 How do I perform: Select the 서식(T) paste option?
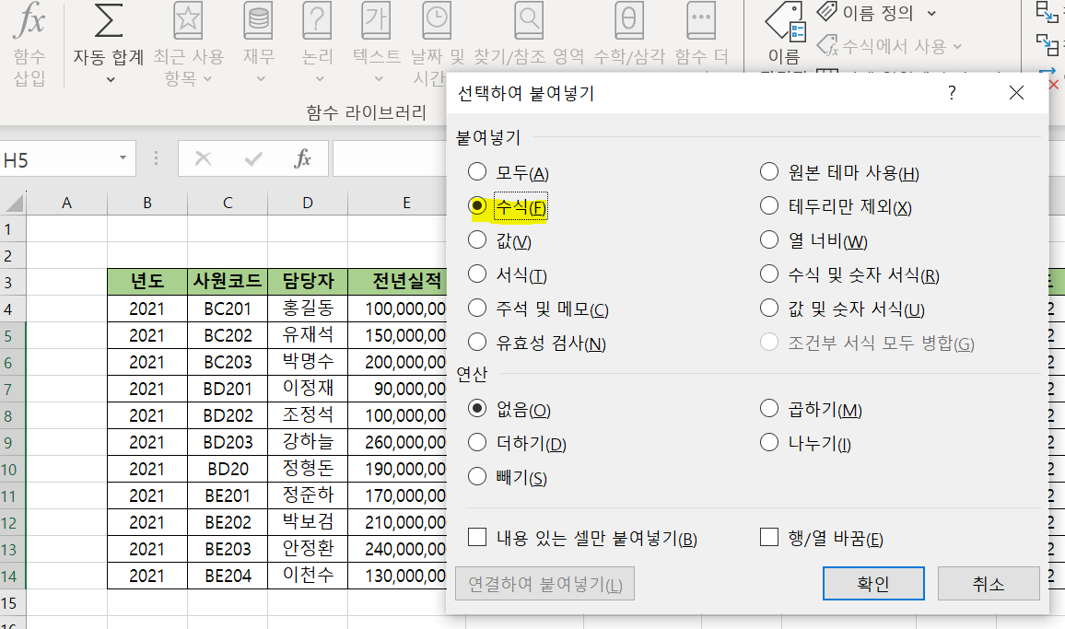tap(508, 274)
